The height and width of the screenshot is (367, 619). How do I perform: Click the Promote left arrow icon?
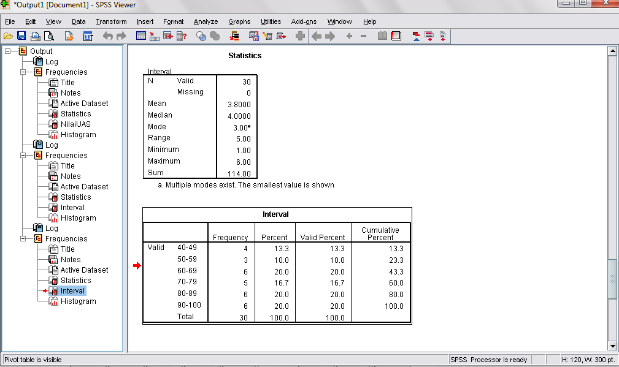pyautogui.click(x=317, y=36)
